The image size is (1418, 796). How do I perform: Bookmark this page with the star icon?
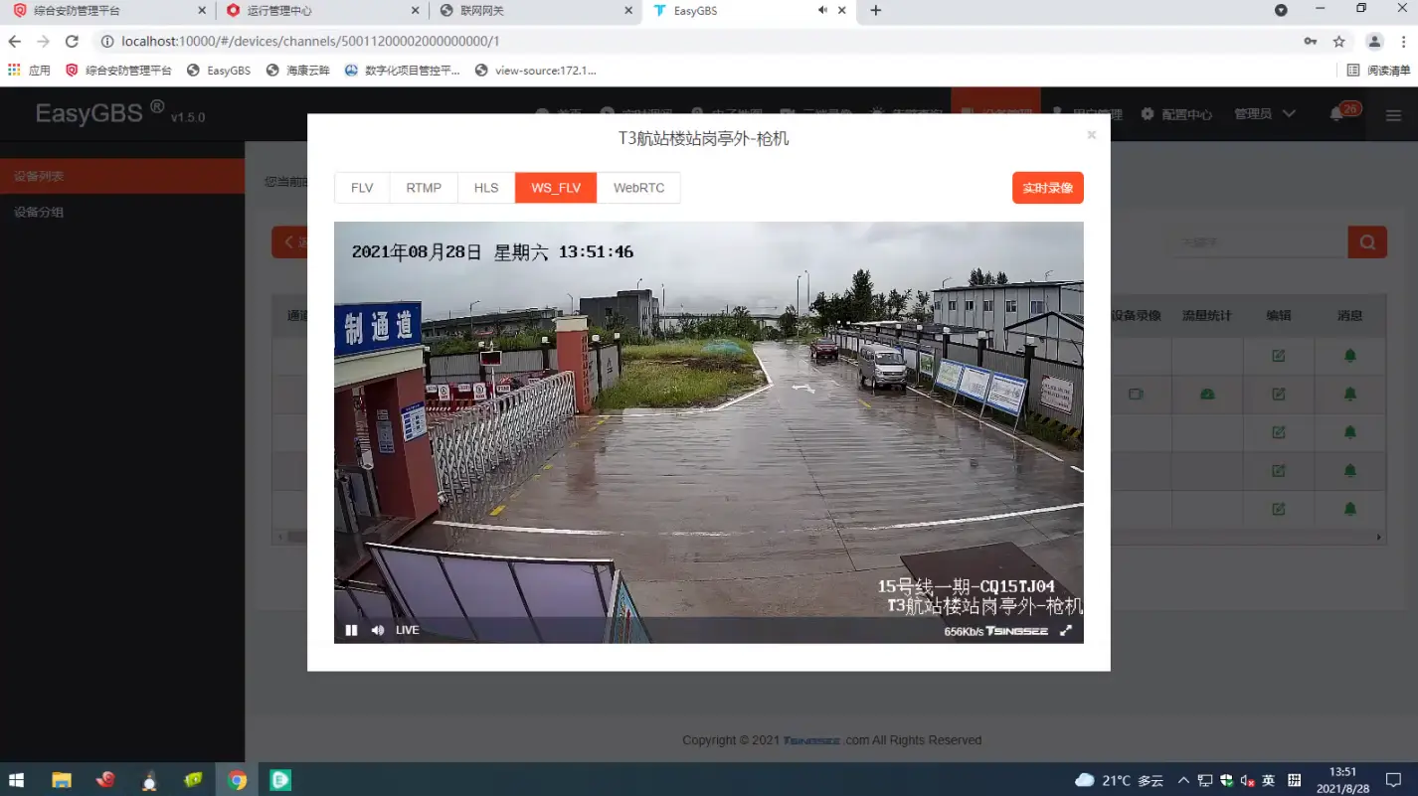(1339, 42)
